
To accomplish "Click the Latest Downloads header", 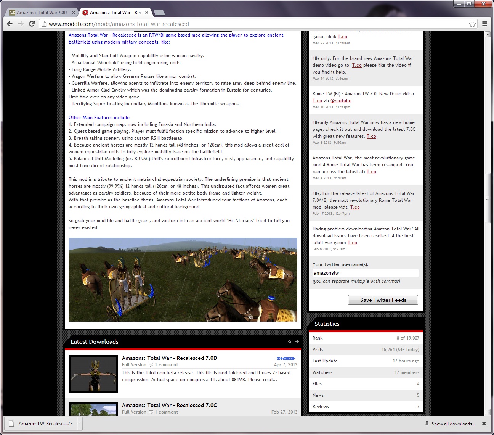I will (95, 342).
